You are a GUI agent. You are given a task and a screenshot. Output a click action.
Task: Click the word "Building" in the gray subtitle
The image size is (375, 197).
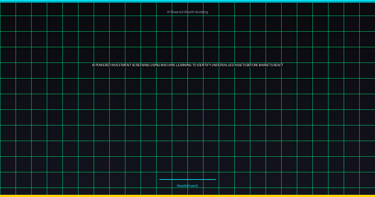point(202,12)
